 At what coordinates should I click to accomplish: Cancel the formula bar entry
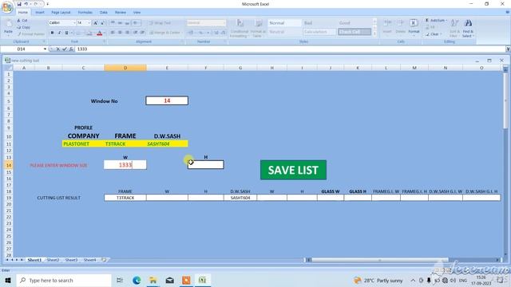(x=58, y=49)
